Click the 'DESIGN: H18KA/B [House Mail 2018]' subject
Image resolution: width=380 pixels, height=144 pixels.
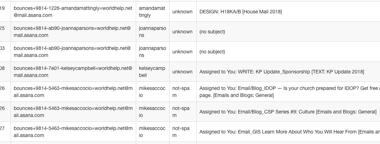[241, 12]
